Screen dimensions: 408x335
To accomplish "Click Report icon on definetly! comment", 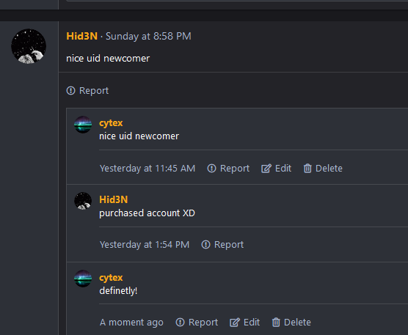I will (x=180, y=323).
